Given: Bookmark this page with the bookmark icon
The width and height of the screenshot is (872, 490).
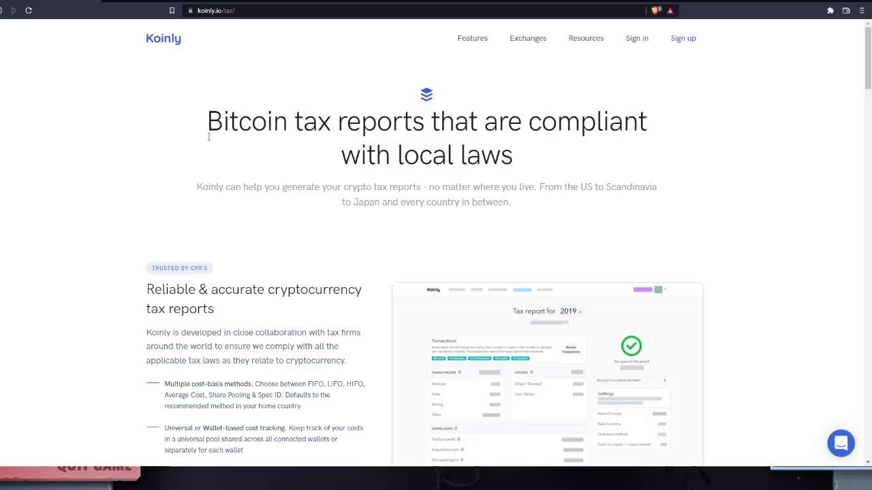Looking at the screenshot, I should 172,10.
